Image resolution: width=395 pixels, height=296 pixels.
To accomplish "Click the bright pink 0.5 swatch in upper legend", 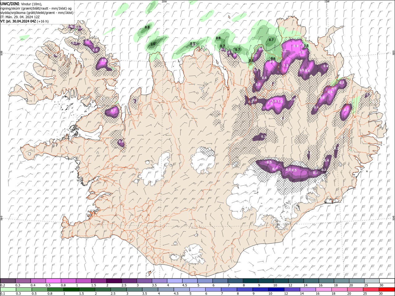I will coord(53,281).
